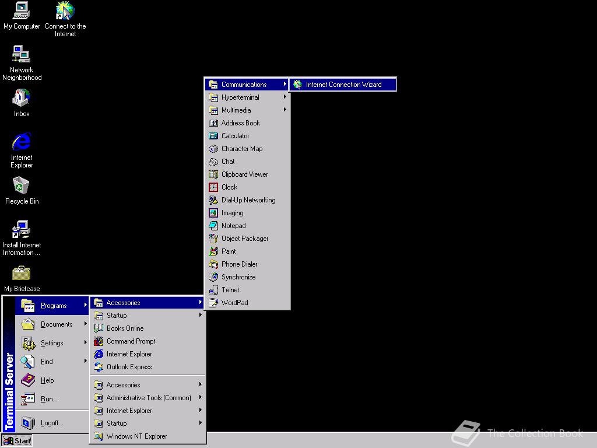Open Internet Explorer program entry above Outlook Express
597x448 pixels.
coord(148,354)
